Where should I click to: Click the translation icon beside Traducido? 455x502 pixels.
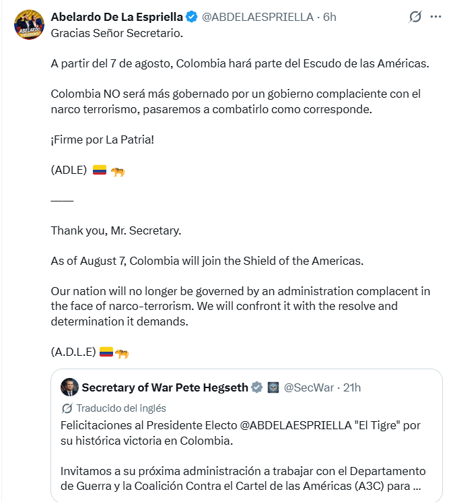pyautogui.click(x=67, y=408)
